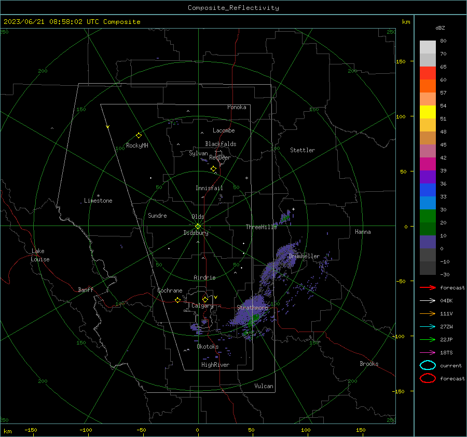Image resolution: width=467 pixels, height=437 pixels.
Task: Click the cyan current ellipse icon
Action: tap(428, 365)
